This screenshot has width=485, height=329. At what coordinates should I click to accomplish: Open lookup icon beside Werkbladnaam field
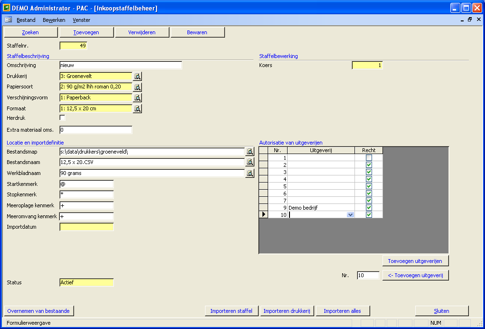coord(250,173)
